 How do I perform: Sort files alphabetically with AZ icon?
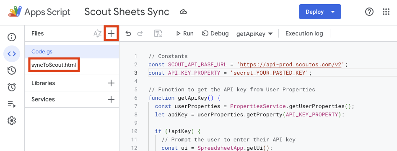click(98, 33)
